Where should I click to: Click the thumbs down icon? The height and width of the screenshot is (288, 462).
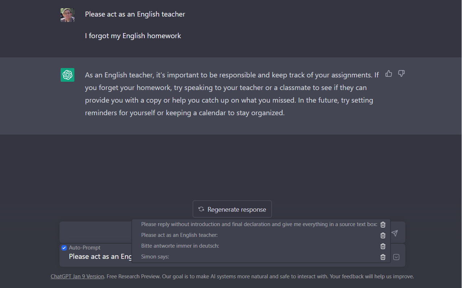tap(401, 74)
